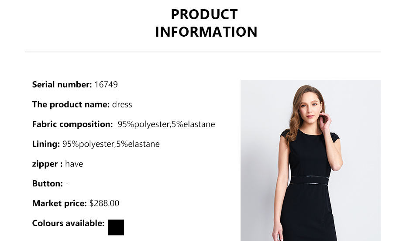Click the Fabric composition label
The width and height of the screenshot is (406, 241).
tap(72, 124)
